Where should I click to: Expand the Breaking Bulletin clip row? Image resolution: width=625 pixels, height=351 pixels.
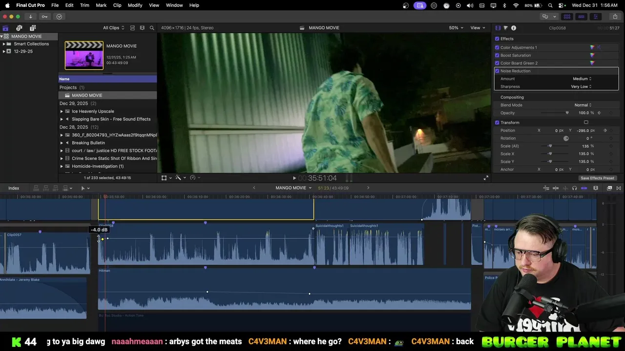(62, 143)
